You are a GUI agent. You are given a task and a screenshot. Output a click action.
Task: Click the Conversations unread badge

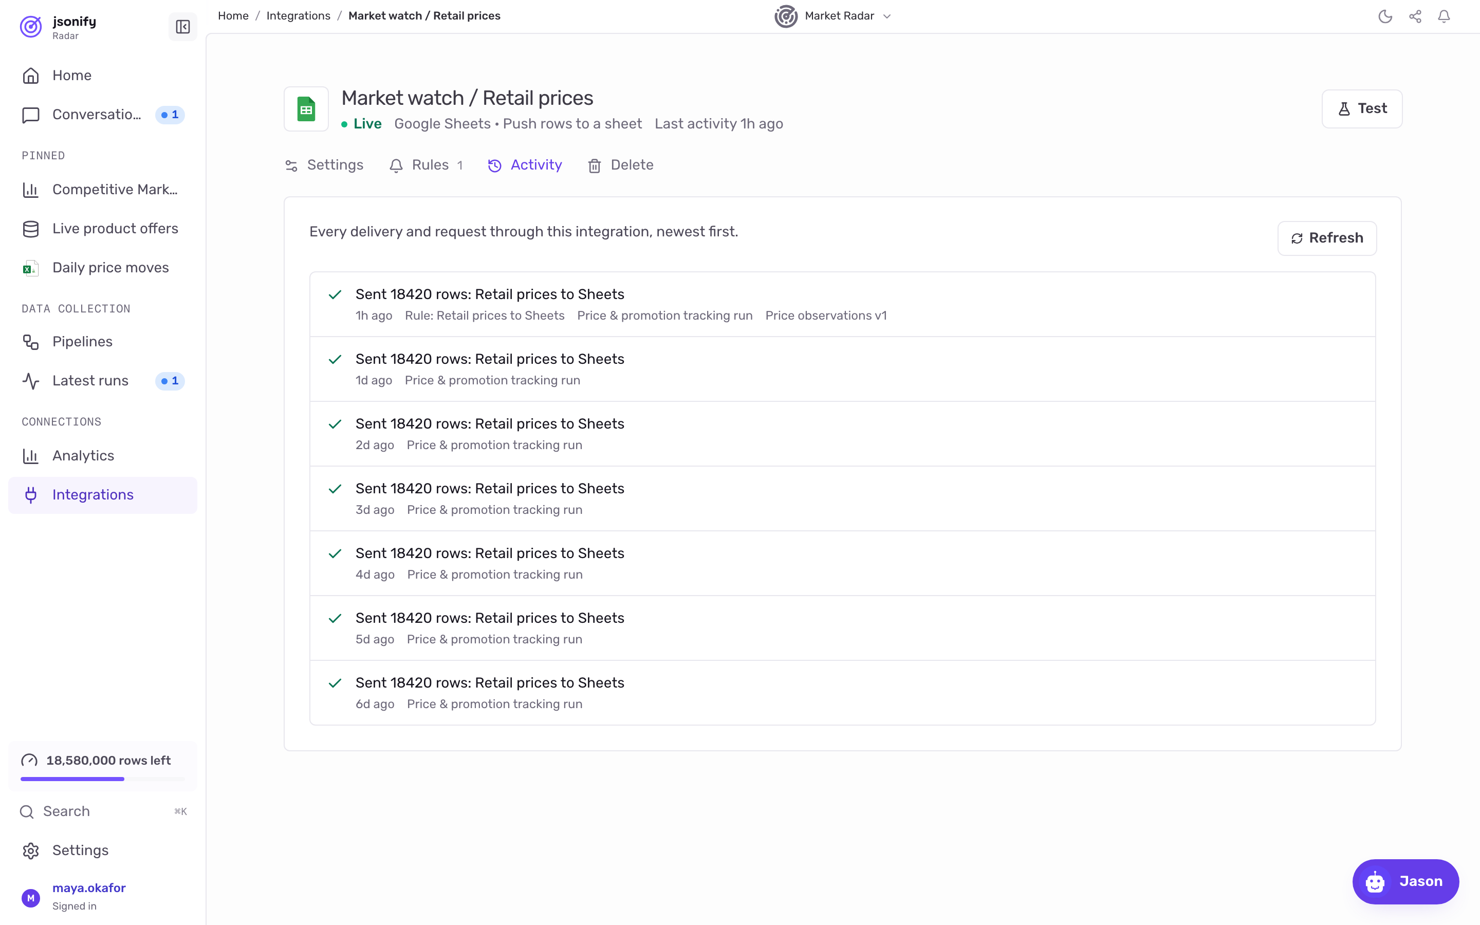(x=170, y=115)
